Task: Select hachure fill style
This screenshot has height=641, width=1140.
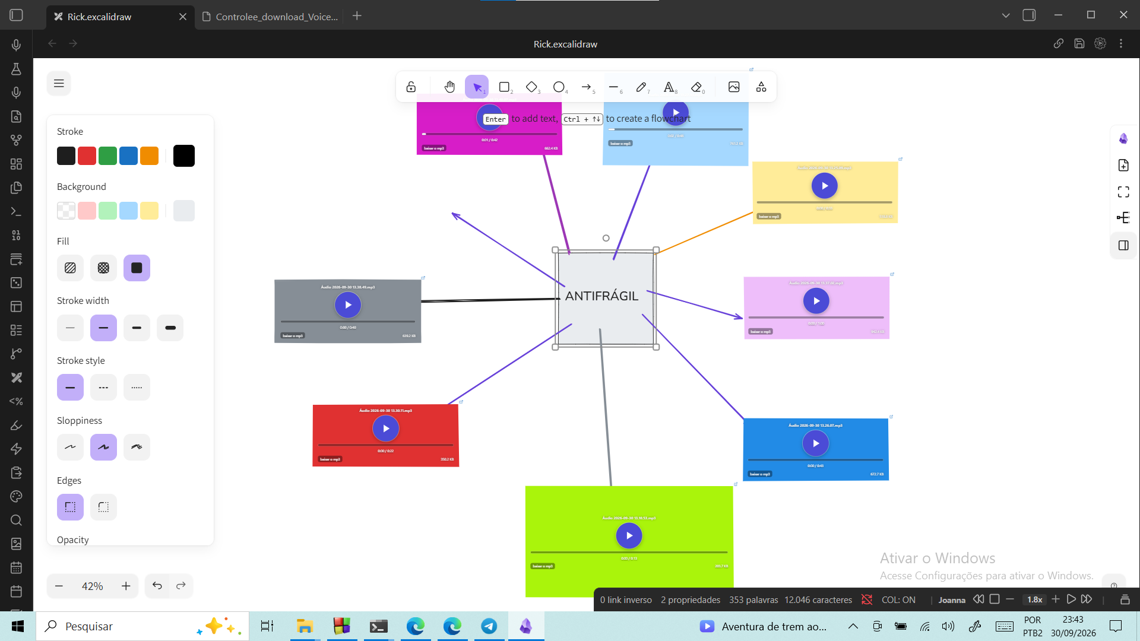Action: (70, 268)
